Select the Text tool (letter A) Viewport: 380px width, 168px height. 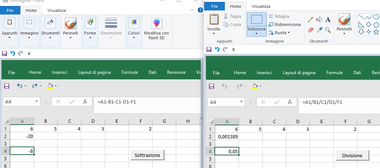(x=328, y=19)
